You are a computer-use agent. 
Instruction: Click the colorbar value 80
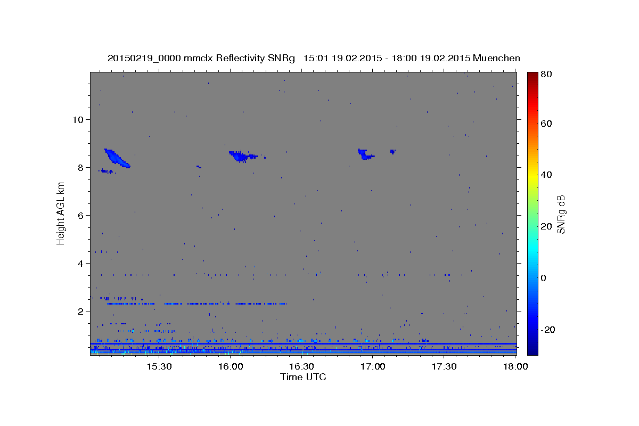tap(547, 75)
